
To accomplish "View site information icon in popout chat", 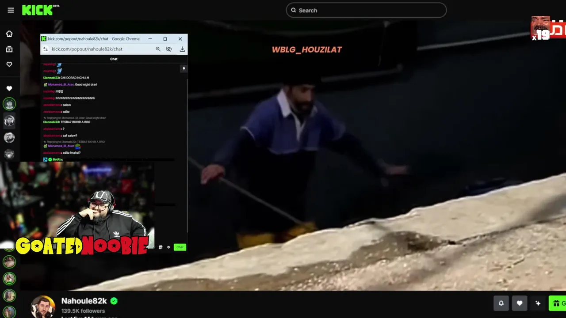I will (x=45, y=49).
